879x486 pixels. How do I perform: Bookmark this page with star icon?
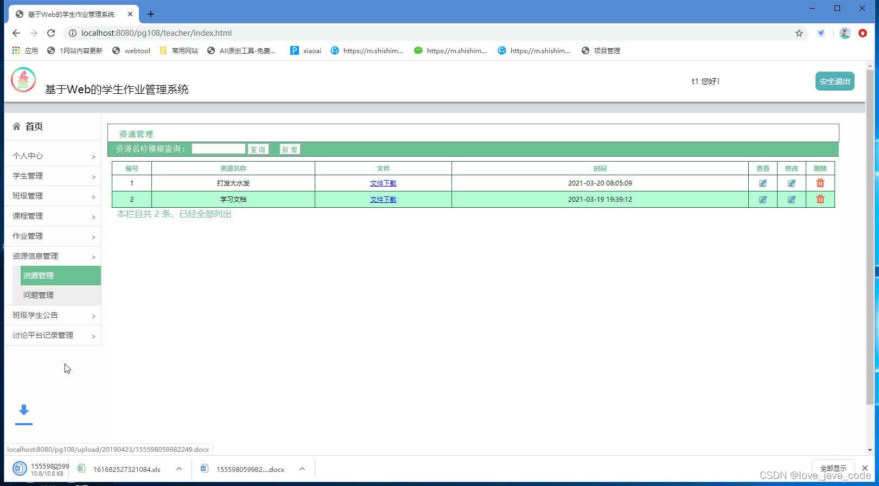click(799, 33)
